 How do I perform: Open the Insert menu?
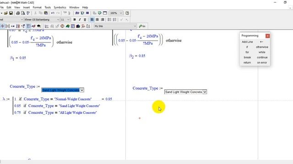(x=27, y=7)
